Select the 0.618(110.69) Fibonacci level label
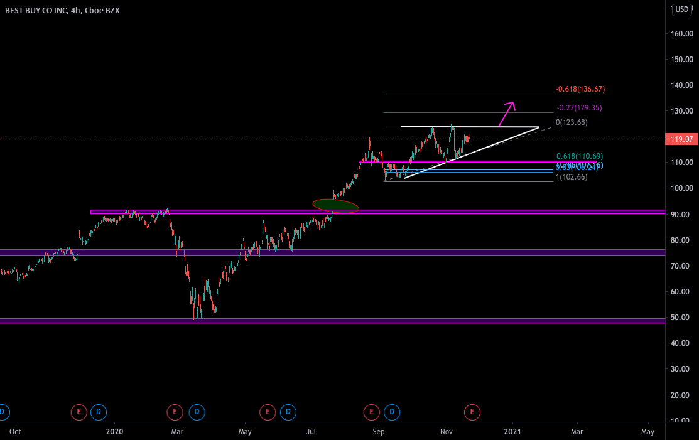 (578, 155)
